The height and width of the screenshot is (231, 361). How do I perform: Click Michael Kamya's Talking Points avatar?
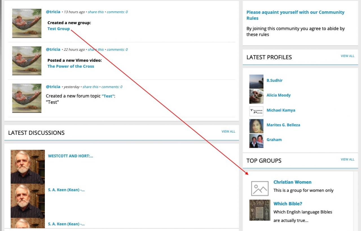tap(256, 111)
